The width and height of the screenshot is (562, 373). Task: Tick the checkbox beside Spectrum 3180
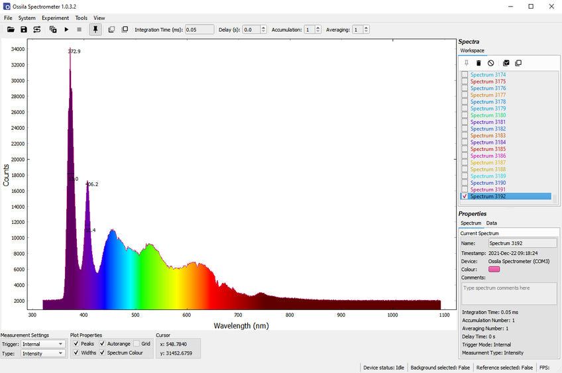point(465,115)
